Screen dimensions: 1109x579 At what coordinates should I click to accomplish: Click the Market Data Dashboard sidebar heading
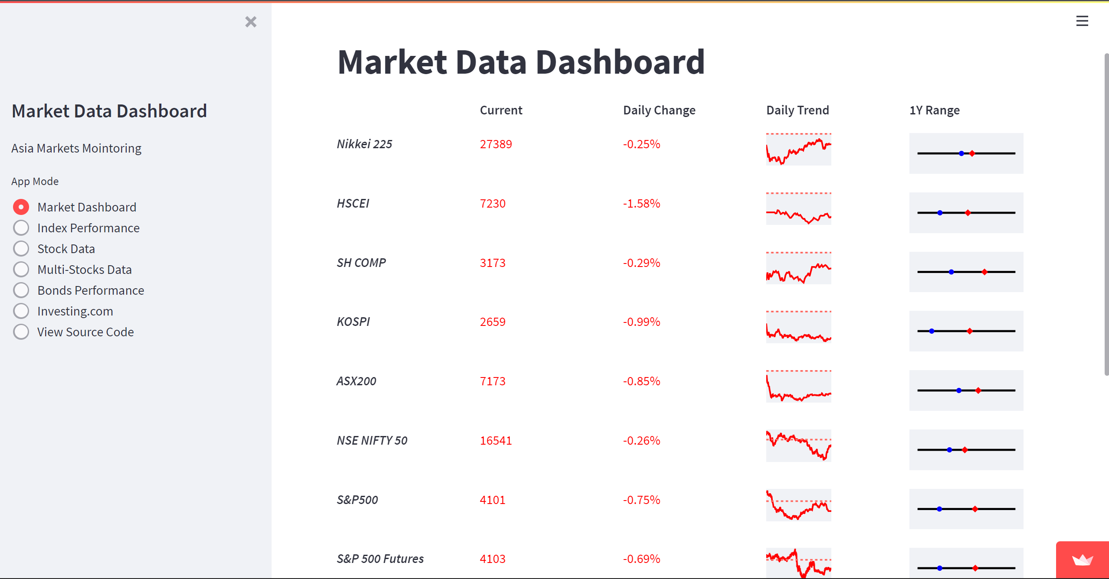pyautogui.click(x=109, y=111)
